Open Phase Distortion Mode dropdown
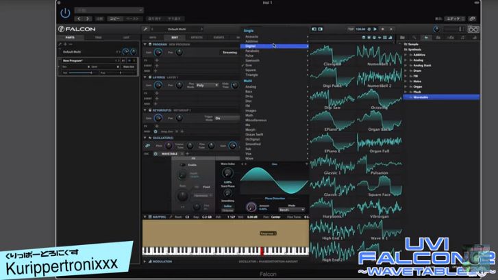Viewport: 498px width, 280px height. coord(292,210)
